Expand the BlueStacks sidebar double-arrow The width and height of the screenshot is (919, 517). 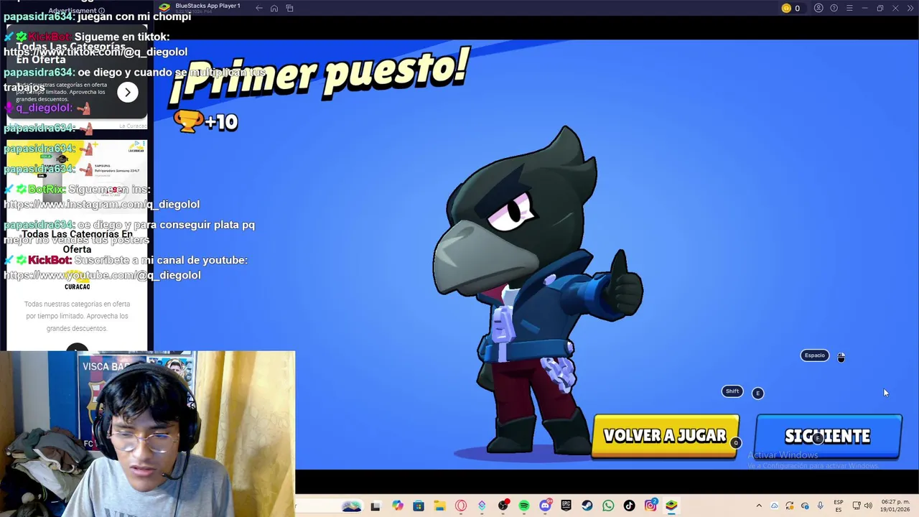[x=910, y=8]
